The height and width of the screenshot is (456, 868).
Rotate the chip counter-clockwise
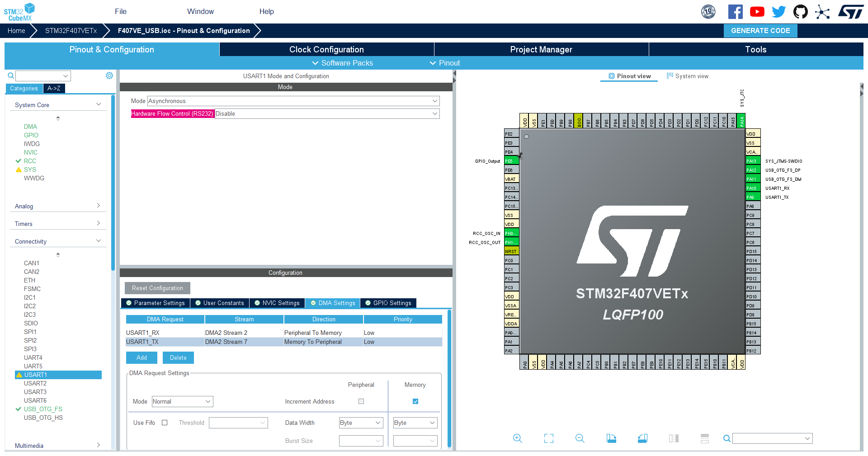[x=642, y=438]
